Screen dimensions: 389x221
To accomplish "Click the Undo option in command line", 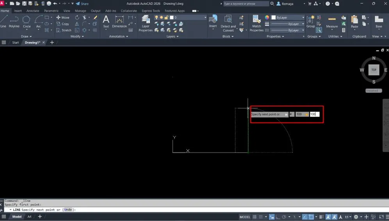I will tap(68, 210).
